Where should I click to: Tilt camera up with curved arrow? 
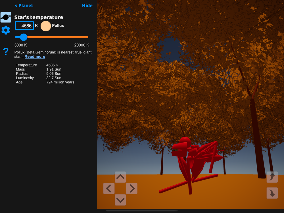pos(272,177)
